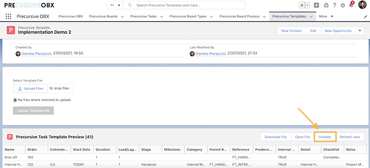Click the Checklist column header
This screenshot has height=168, width=370.
click(333, 150)
